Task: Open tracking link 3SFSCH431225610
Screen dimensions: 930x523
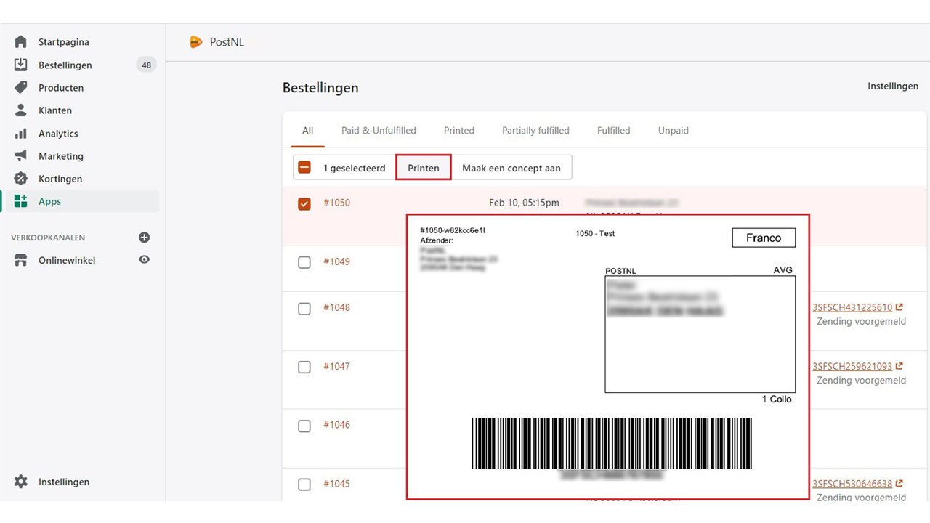Action: (852, 307)
